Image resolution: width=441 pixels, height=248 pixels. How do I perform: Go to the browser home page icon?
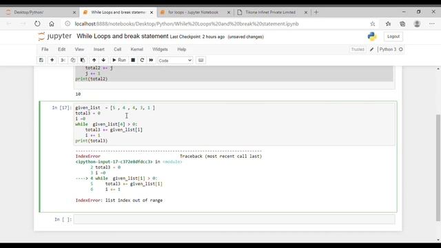52,24
